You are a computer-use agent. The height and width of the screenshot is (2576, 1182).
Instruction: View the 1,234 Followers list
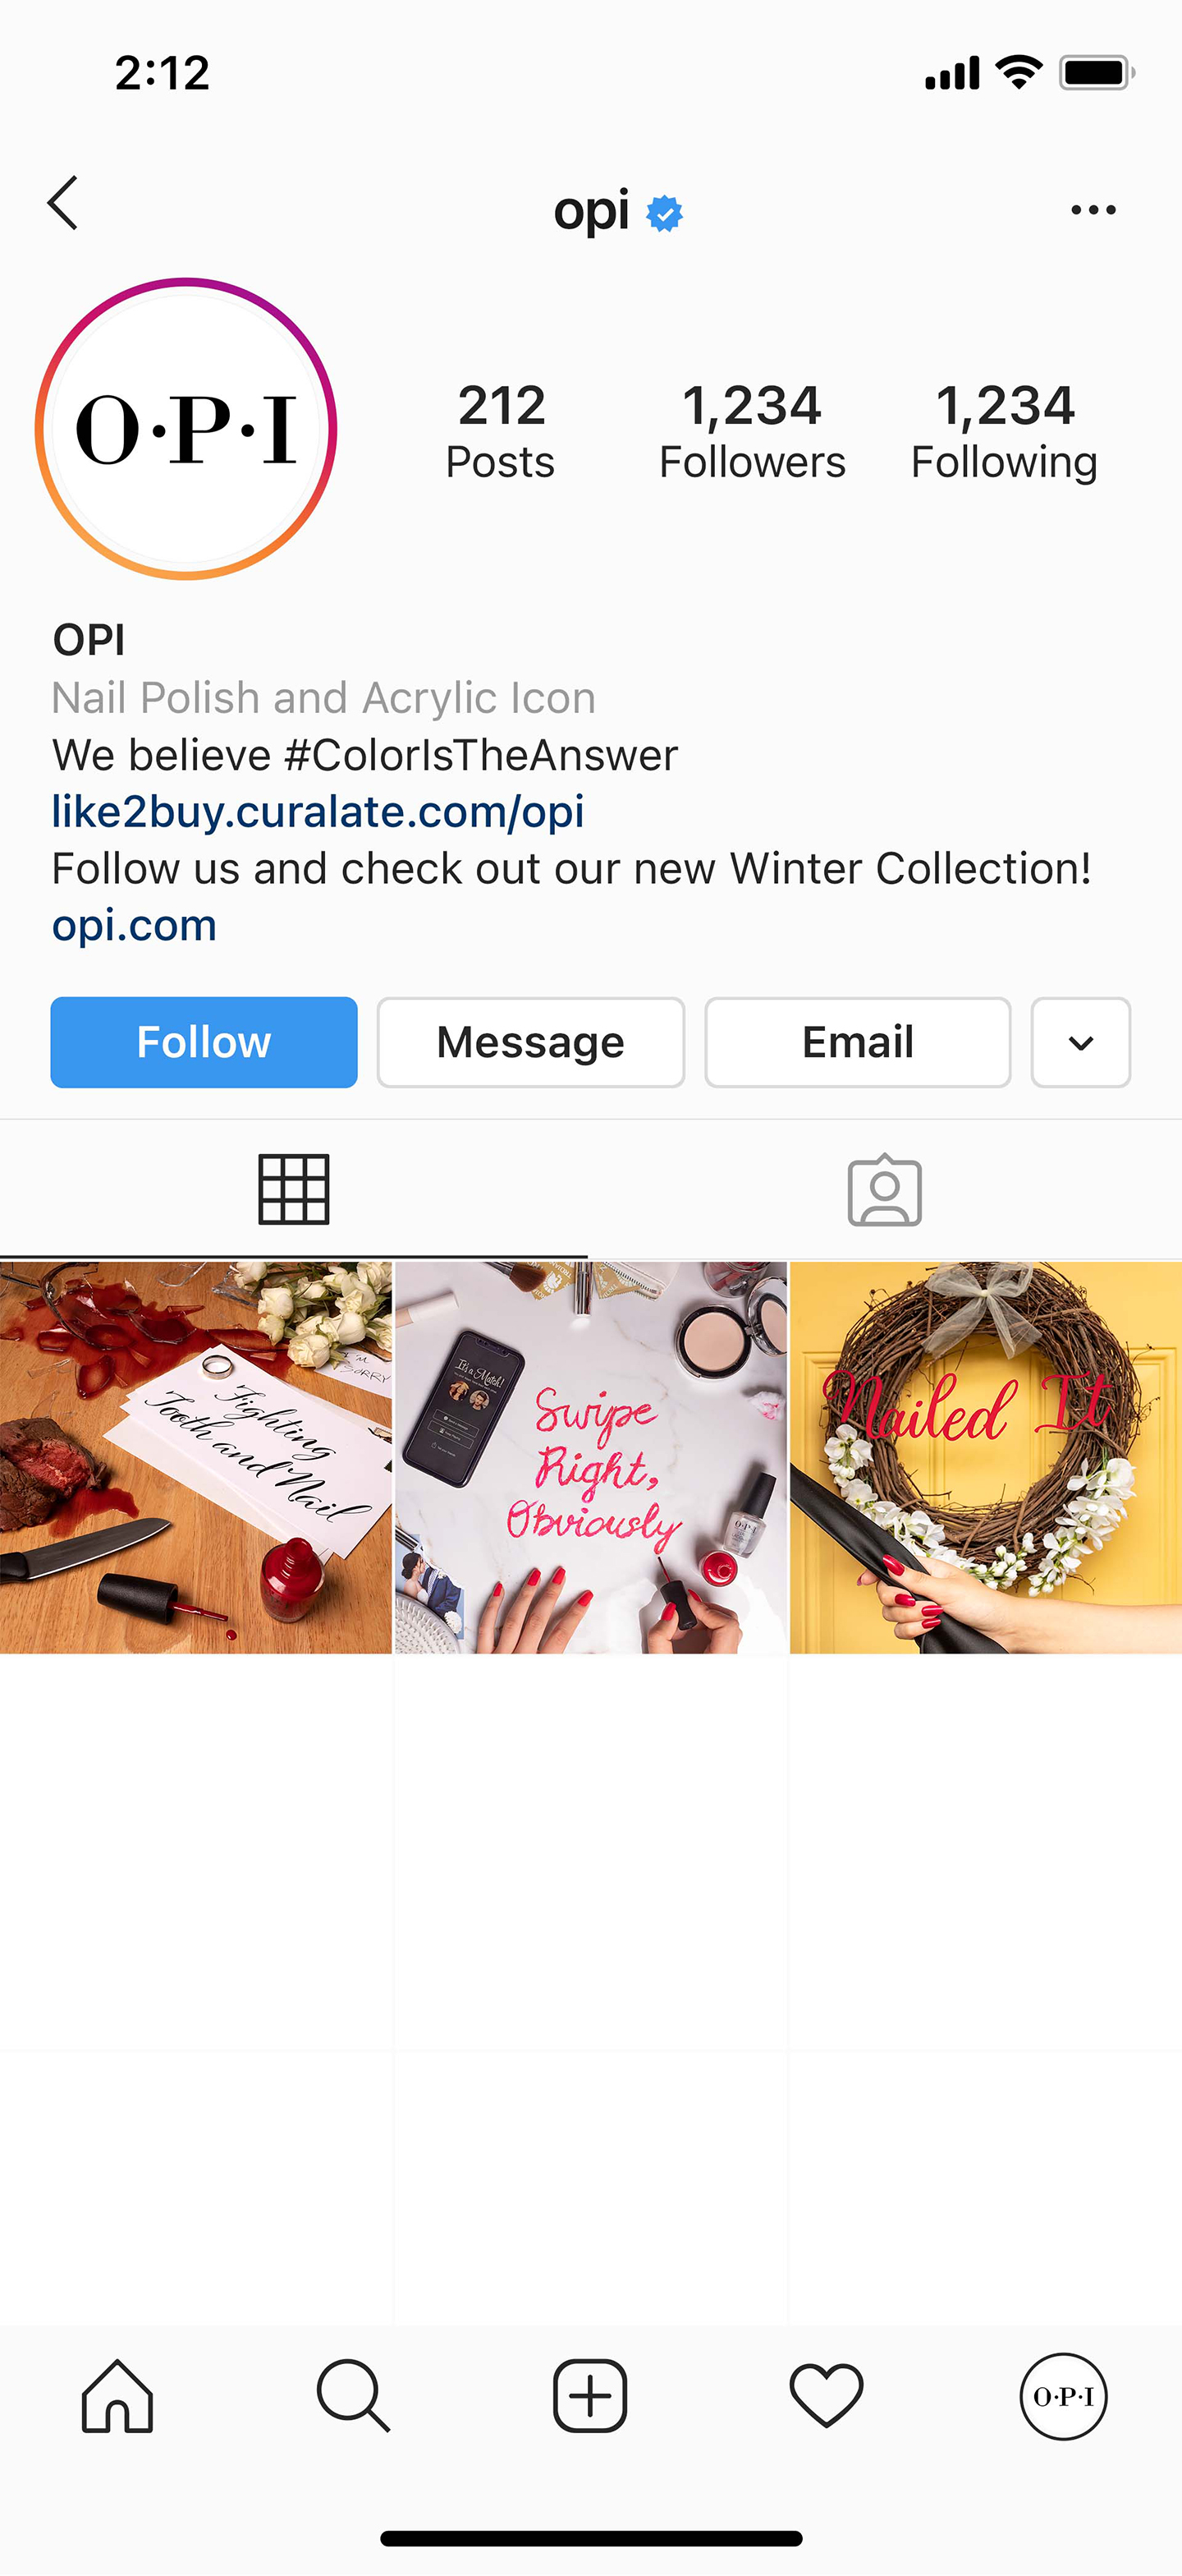[753, 432]
